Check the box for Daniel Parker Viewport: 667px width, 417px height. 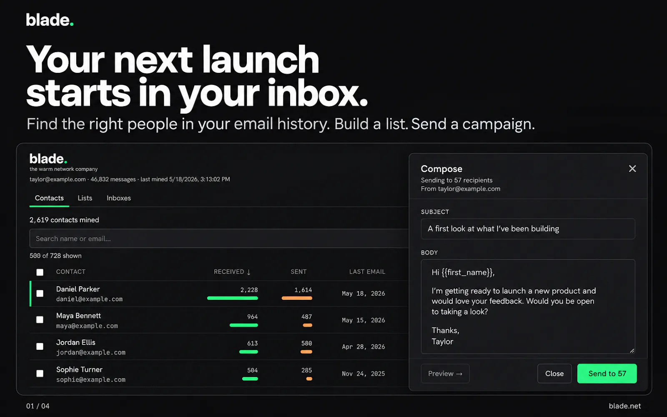point(40,294)
